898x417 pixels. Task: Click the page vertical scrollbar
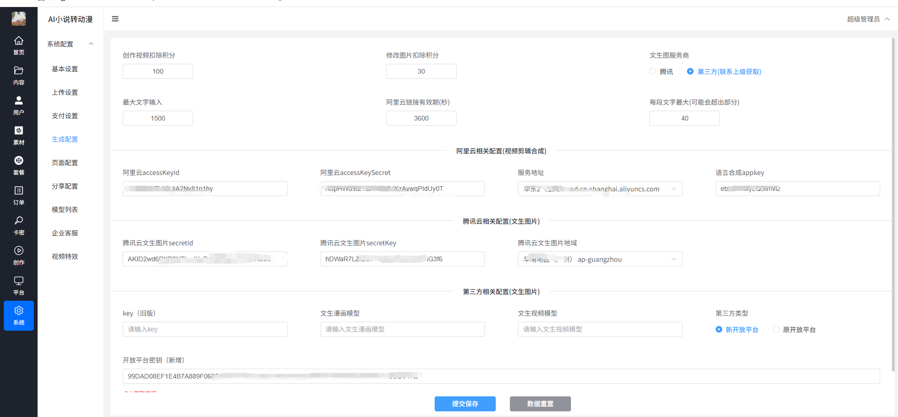point(893,204)
